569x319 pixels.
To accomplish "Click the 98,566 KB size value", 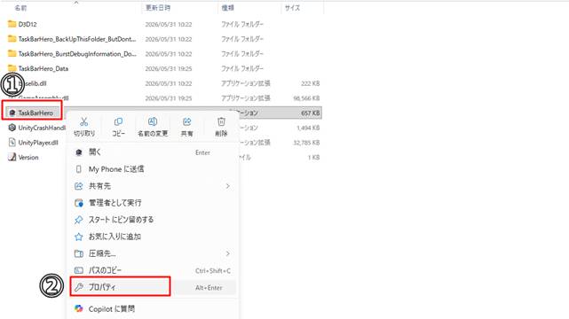I will coord(306,98).
